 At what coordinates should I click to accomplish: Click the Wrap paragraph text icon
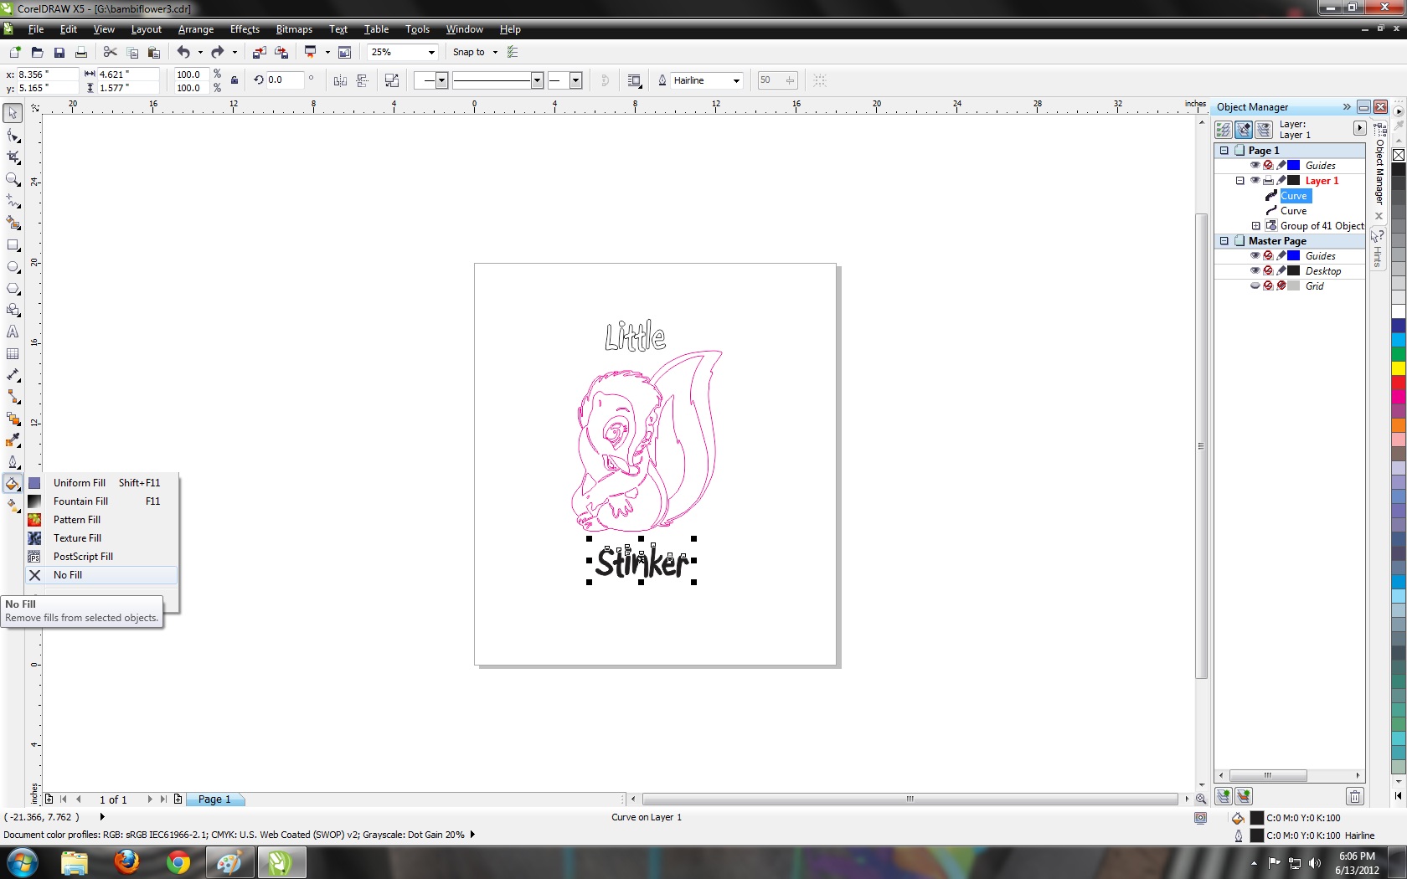634,80
